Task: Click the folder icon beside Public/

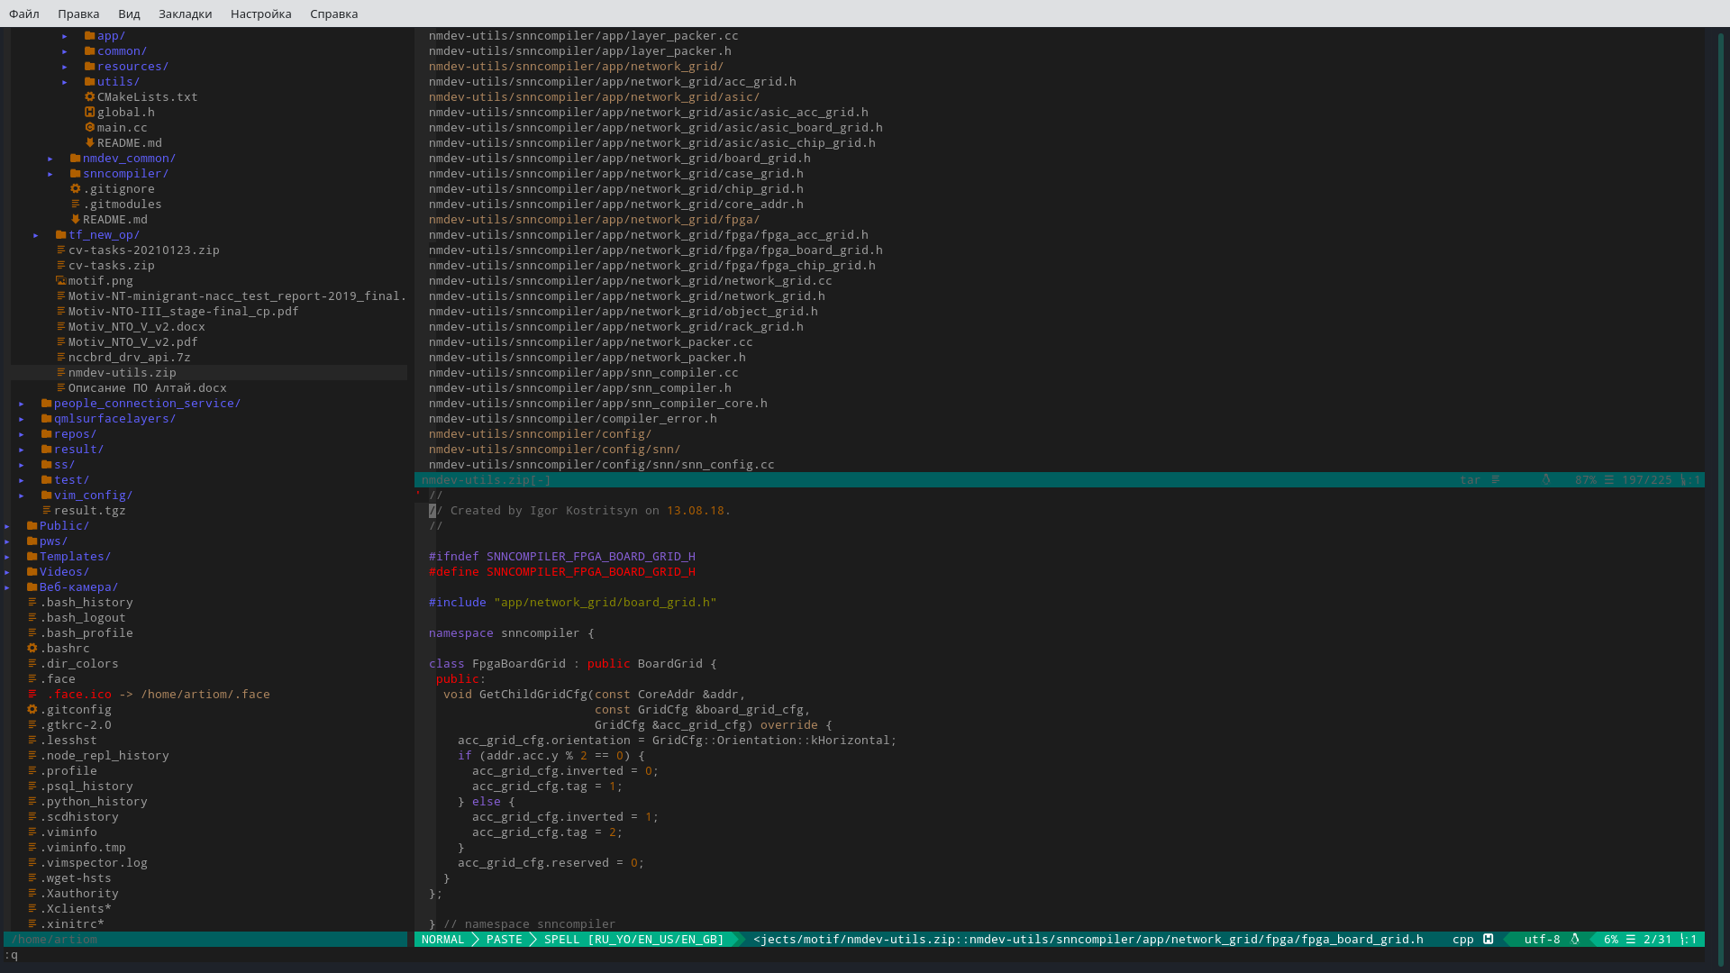Action: (32, 526)
